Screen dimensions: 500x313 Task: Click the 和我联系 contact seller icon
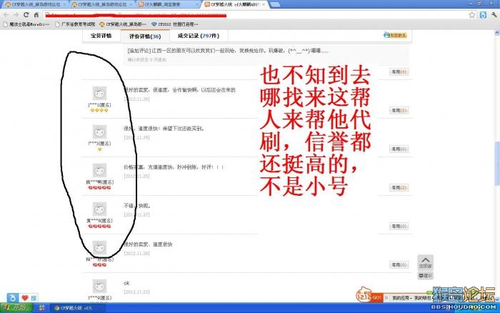(395, 35)
